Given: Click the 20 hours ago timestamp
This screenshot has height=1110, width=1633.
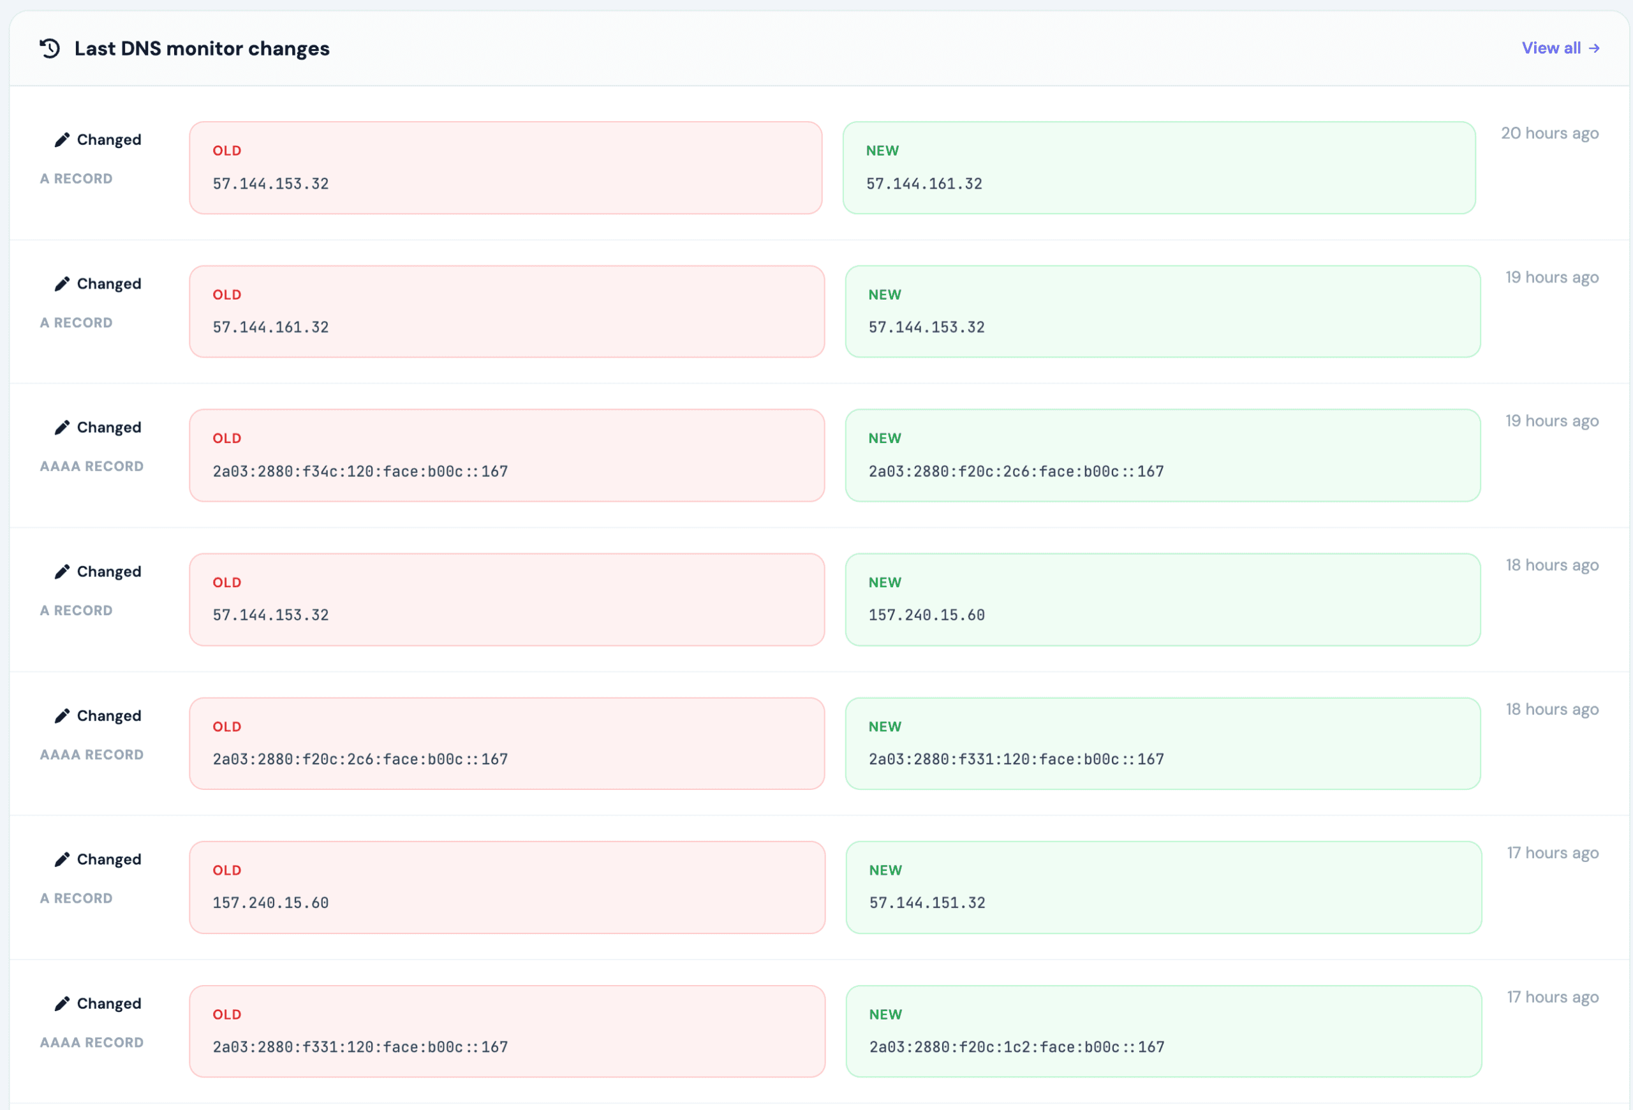Looking at the screenshot, I should (1549, 133).
